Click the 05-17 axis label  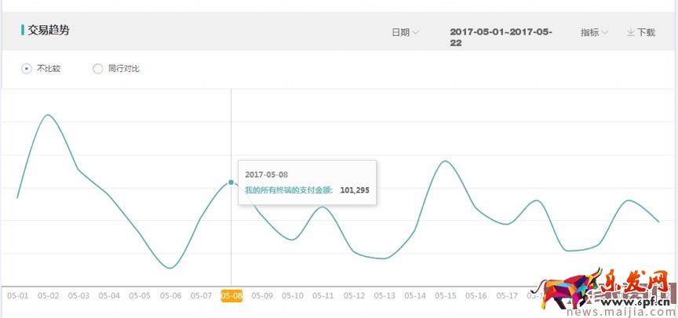(x=507, y=295)
